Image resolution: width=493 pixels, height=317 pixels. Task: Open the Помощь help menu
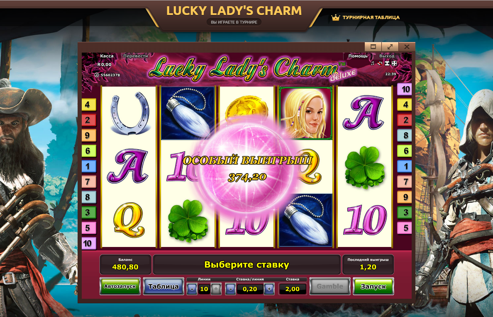point(358,56)
